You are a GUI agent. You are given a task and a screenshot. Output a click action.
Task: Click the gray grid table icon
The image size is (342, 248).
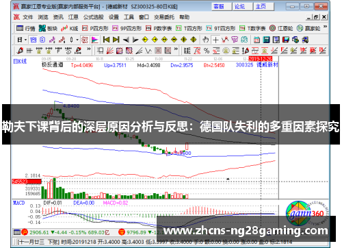click(158, 51)
